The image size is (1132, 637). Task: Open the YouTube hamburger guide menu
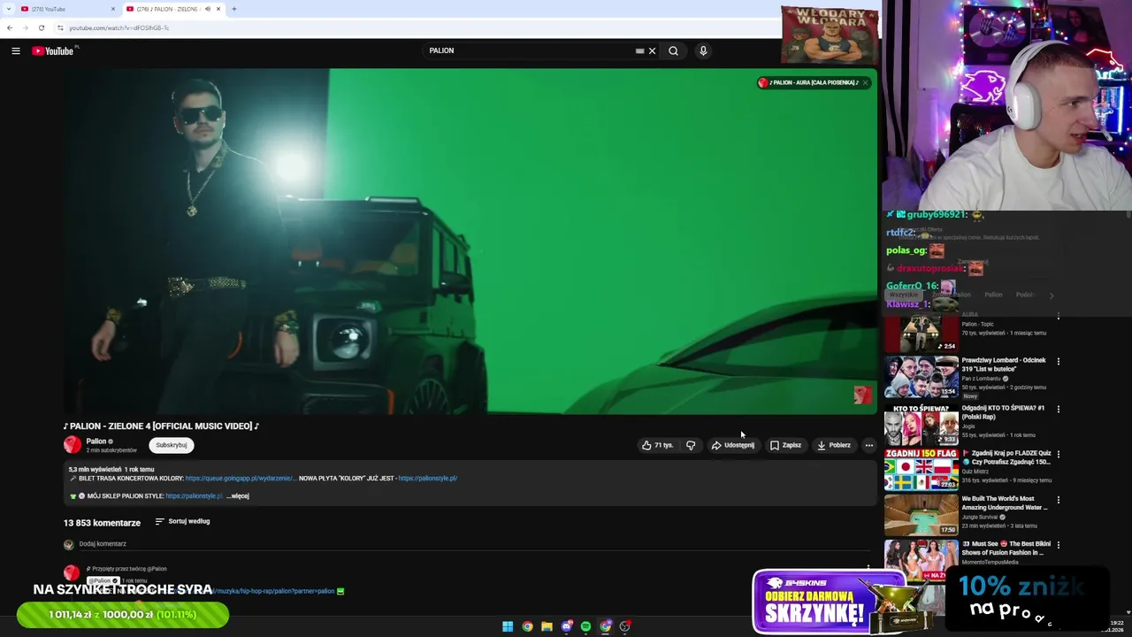tap(15, 50)
